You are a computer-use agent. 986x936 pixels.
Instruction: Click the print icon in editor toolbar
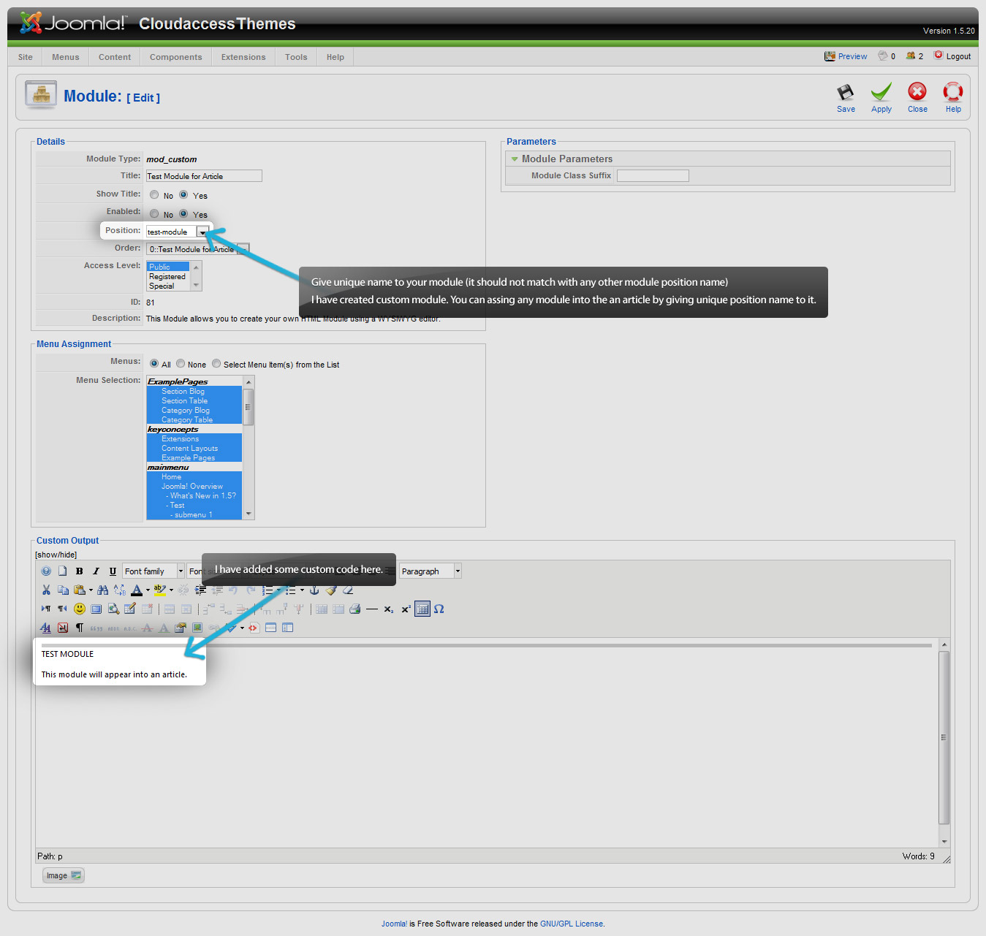(x=355, y=609)
